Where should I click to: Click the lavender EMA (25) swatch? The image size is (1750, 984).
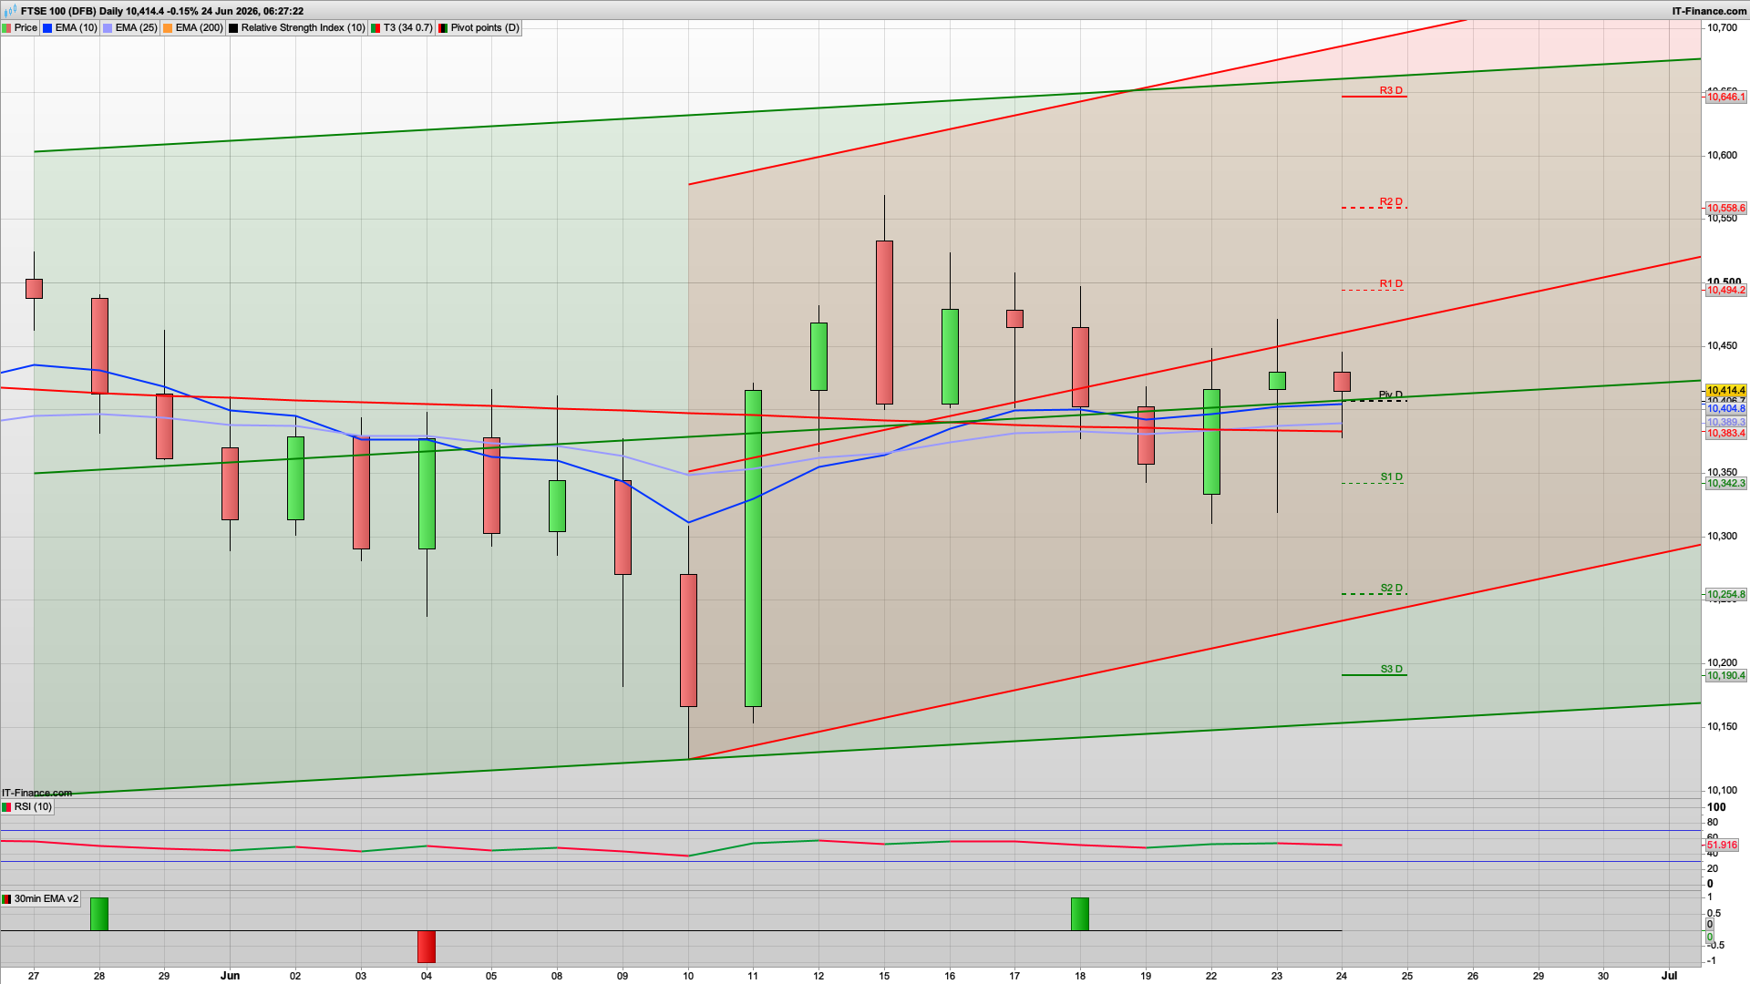(x=108, y=28)
